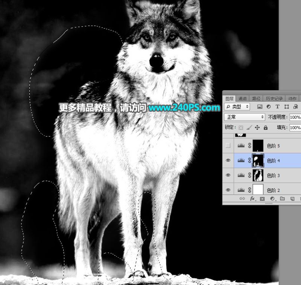Click the adjustment layer filter icon

(x=269, y=107)
